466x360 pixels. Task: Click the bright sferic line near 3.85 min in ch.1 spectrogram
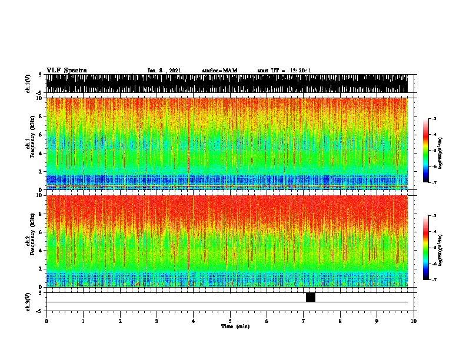[x=188, y=144]
